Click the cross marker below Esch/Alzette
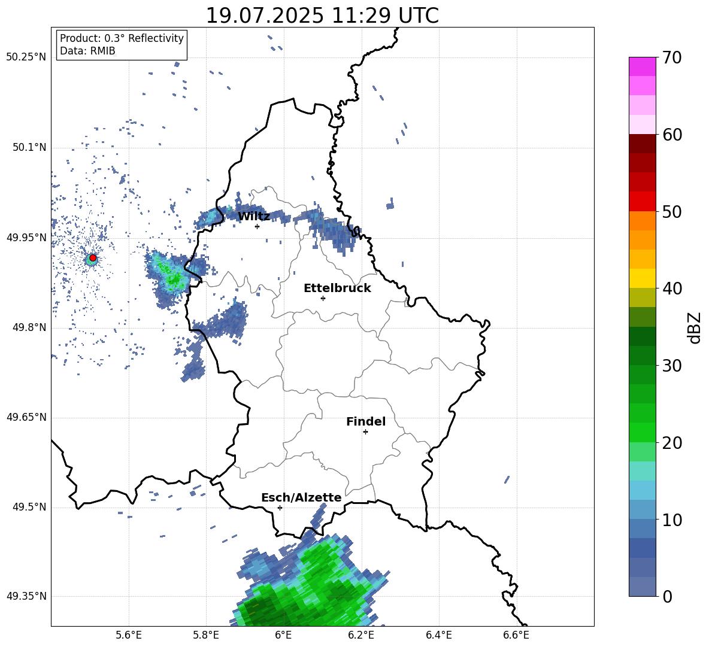Image resolution: width=709 pixels, height=647 pixels. point(280,508)
